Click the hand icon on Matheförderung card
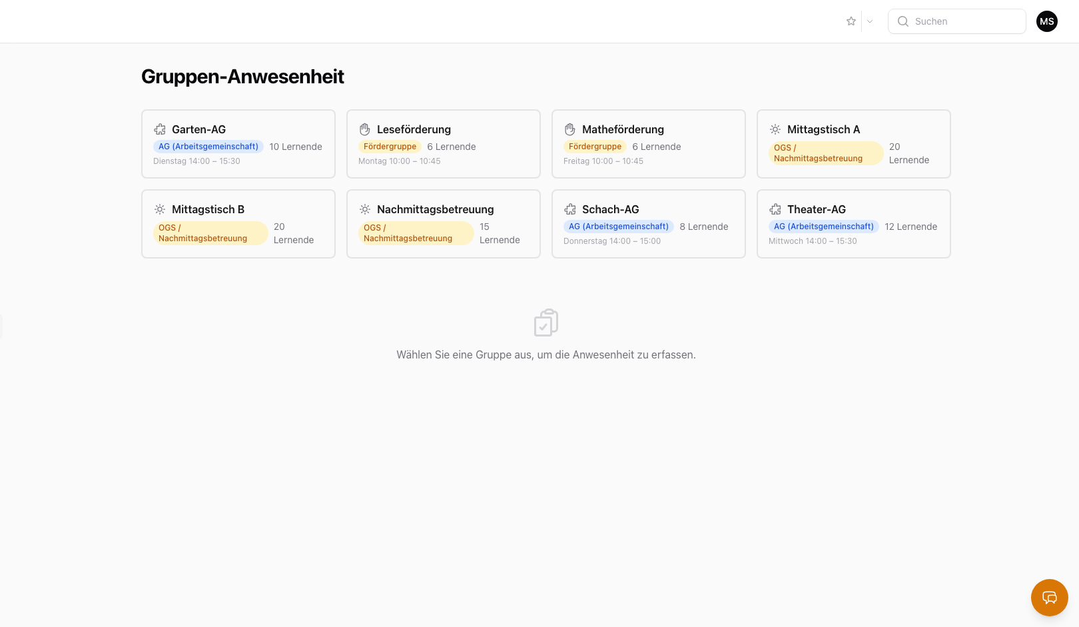Screen dimensions: 1079x627 pos(570,129)
